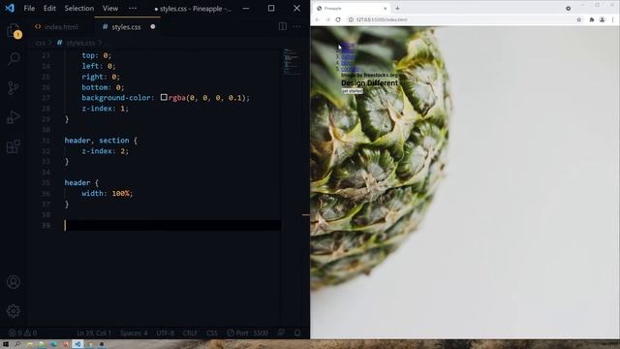
Task: Click Spaces: 4 indentation setting
Action: tap(134, 333)
